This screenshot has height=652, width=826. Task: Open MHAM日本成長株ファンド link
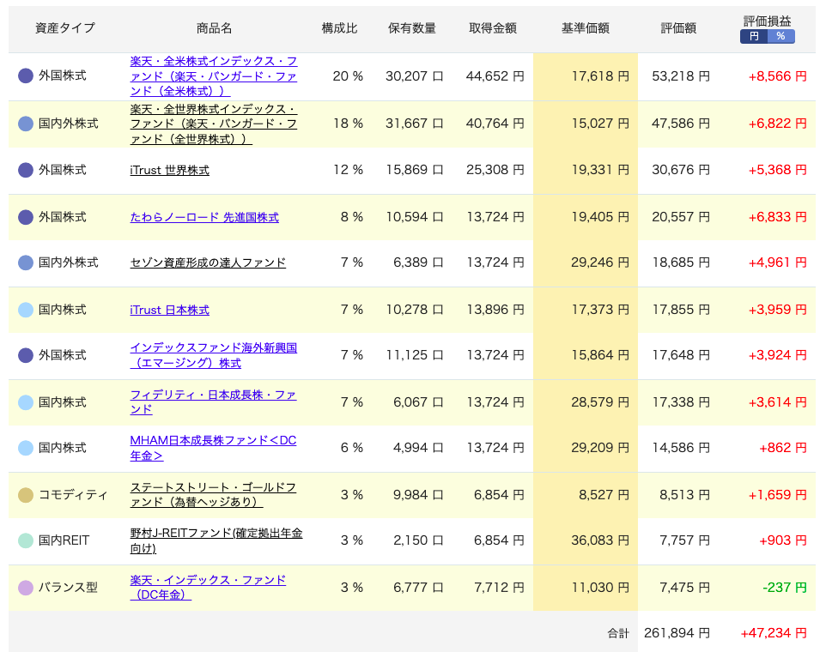click(x=213, y=448)
